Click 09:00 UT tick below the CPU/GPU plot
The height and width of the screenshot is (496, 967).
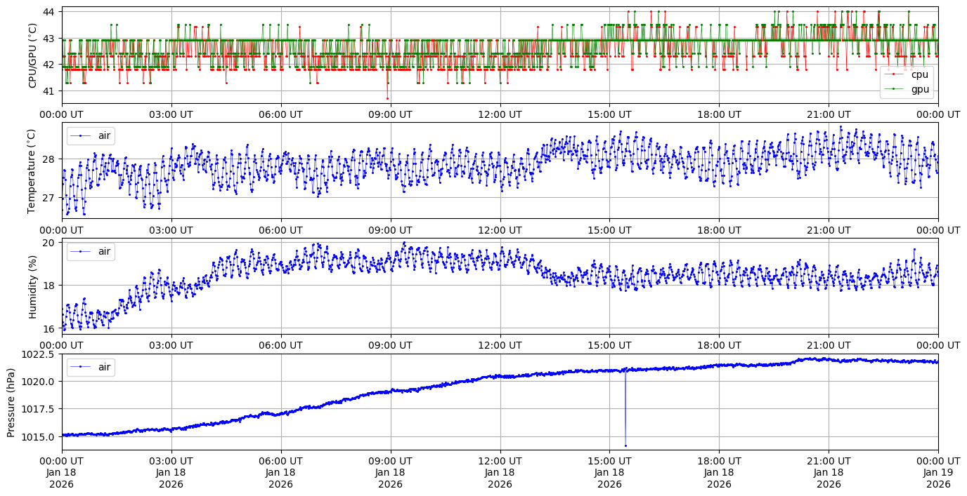click(390, 114)
